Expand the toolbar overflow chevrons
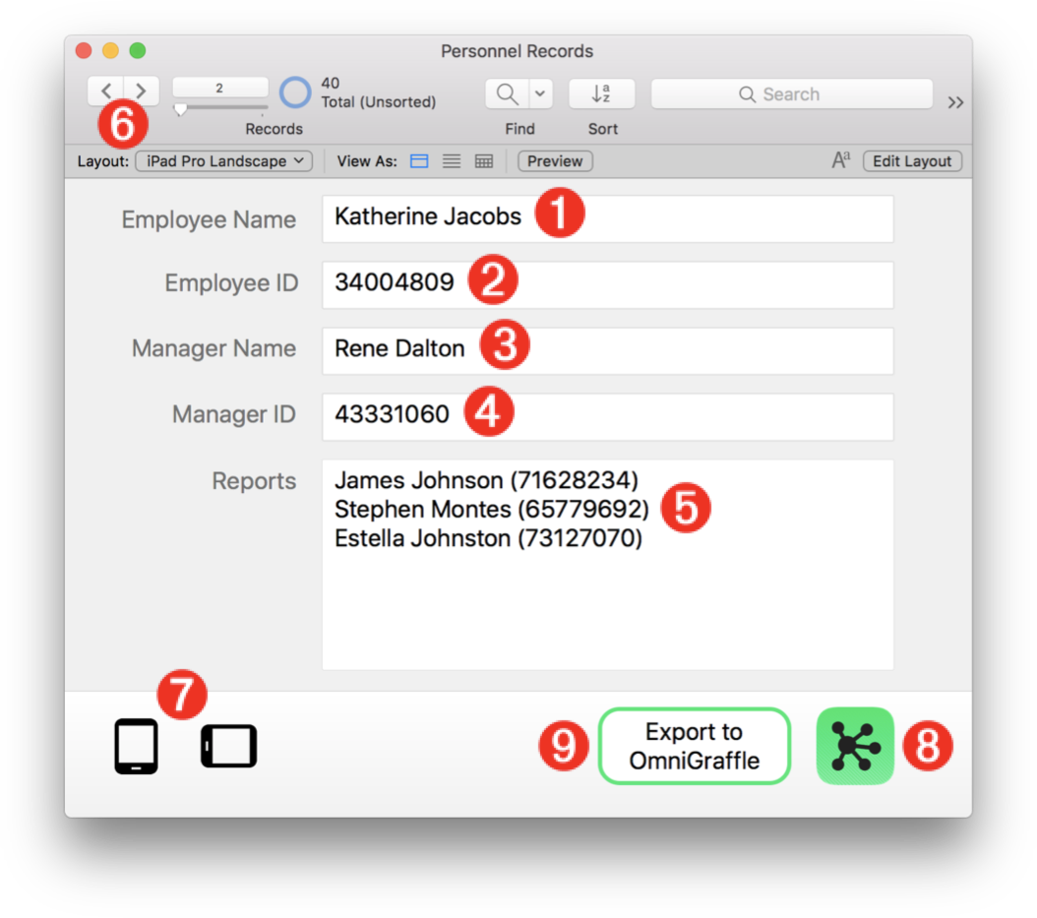 pyautogui.click(x=955, y=102)
